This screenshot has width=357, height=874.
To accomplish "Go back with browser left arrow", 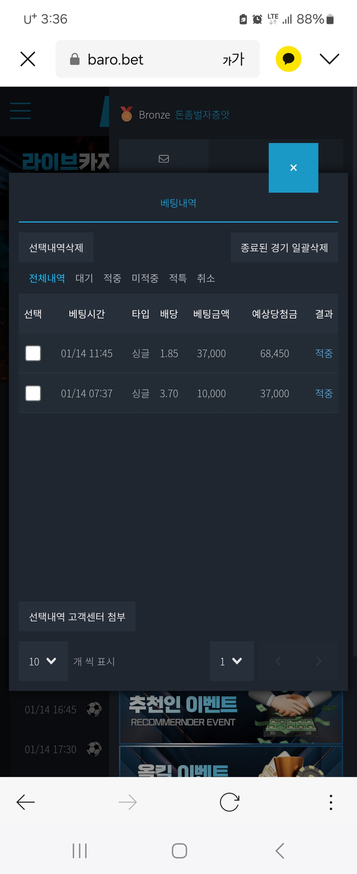I will pyautogui.click(x=26, y=802).
